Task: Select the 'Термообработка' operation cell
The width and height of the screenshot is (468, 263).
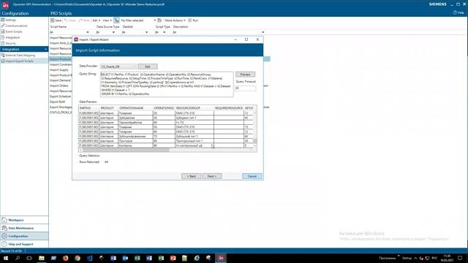Action: (135, 123)
